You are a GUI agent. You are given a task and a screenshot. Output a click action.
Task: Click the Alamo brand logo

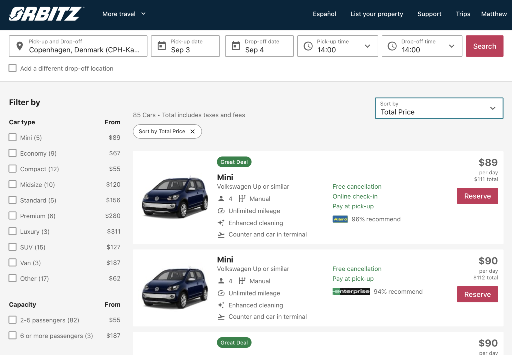pos(340,219)
